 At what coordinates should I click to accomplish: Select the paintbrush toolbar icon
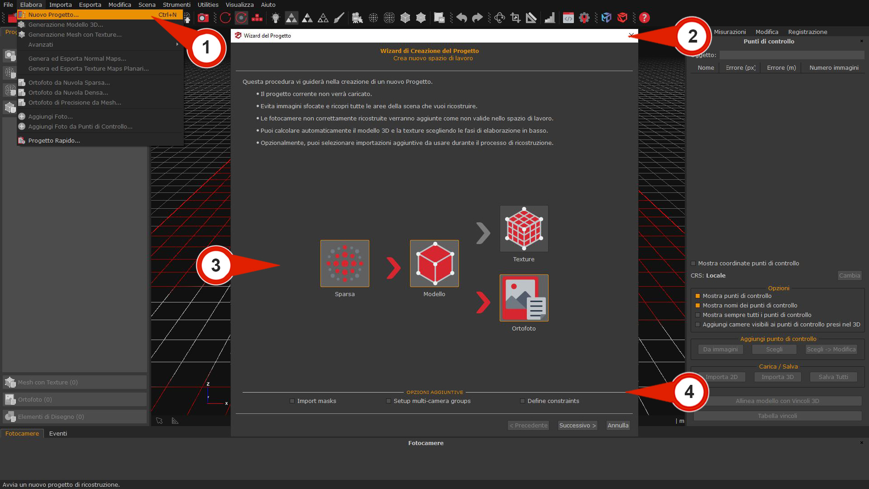(x=339, y=18)
